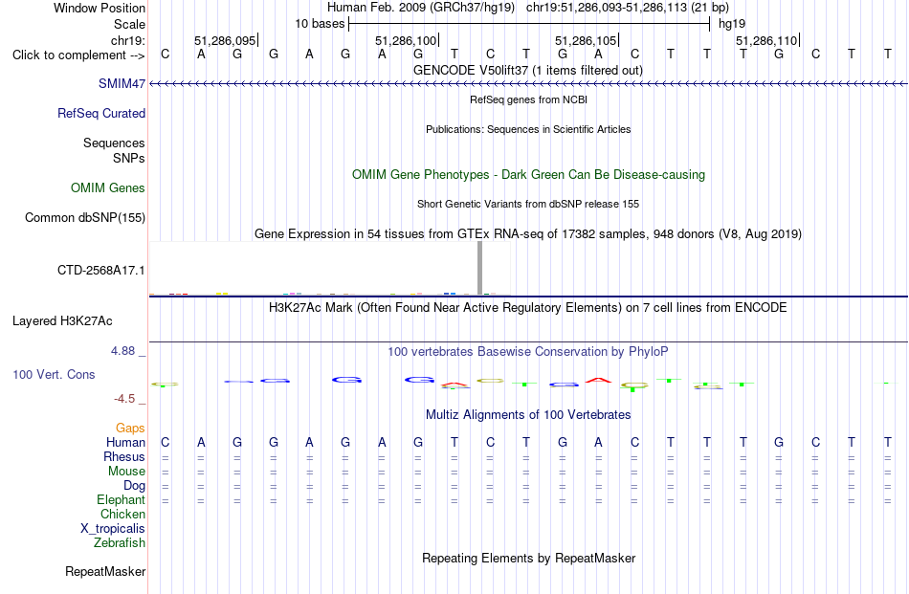Viewport: 909px width, 594px height.
Task: Click the CTD-2568A17.1 GTEx label
Action: 100,270
